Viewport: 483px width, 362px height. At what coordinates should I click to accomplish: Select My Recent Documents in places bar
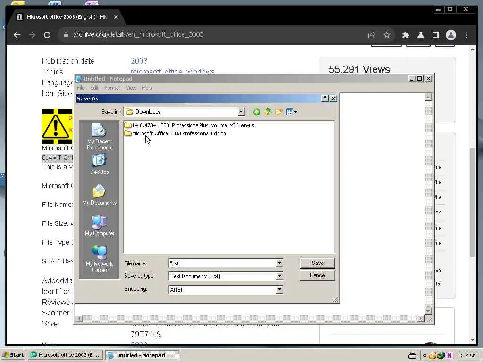pyautogui.click(x=99, y=137)
